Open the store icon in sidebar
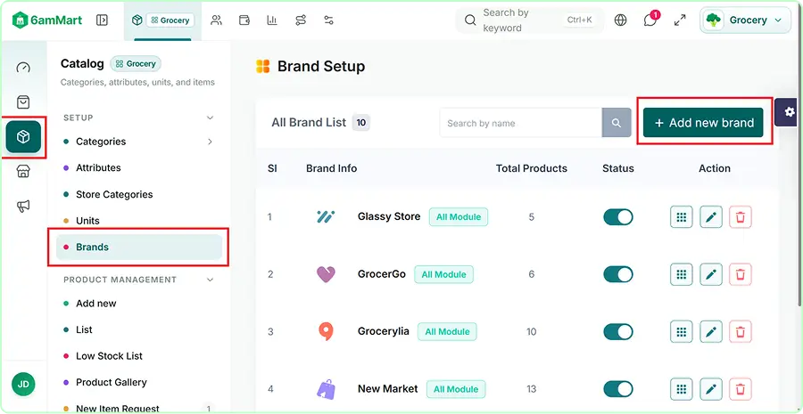This screenshot has width=803, height=414. (x=23, y=171)
